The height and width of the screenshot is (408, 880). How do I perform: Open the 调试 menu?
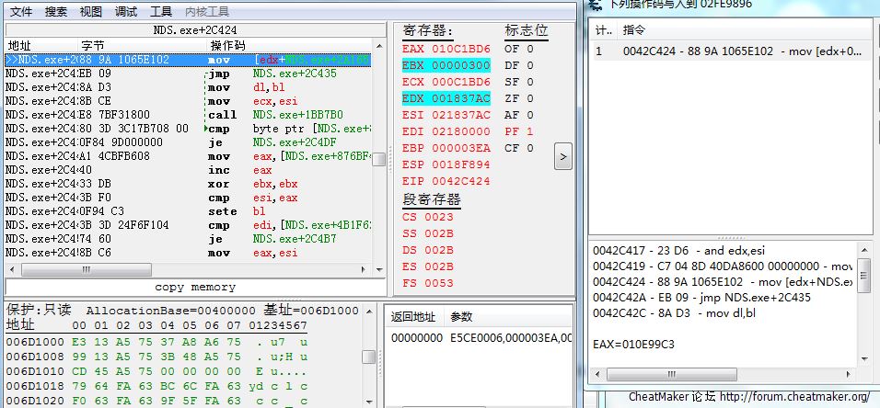pyautogui.click(x=126, y=12)
